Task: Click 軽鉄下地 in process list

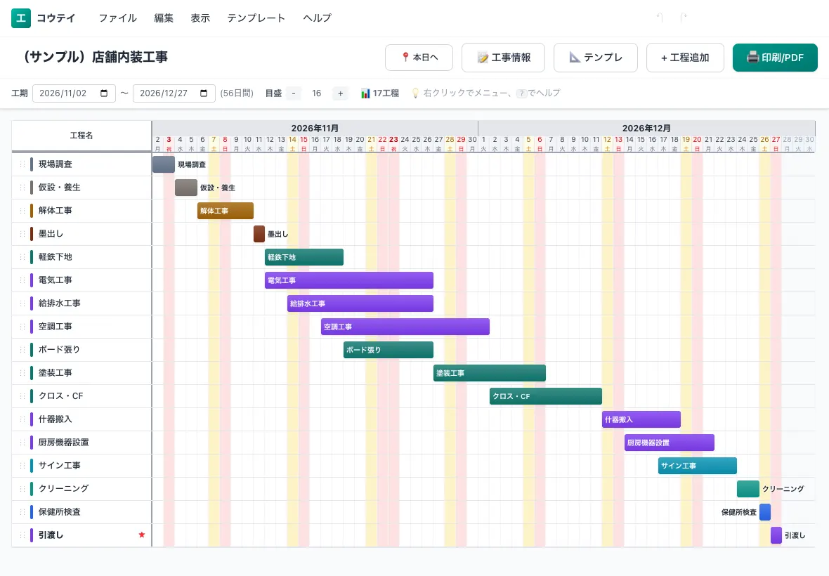Action: pyautogui.click(x=55, y=257)
